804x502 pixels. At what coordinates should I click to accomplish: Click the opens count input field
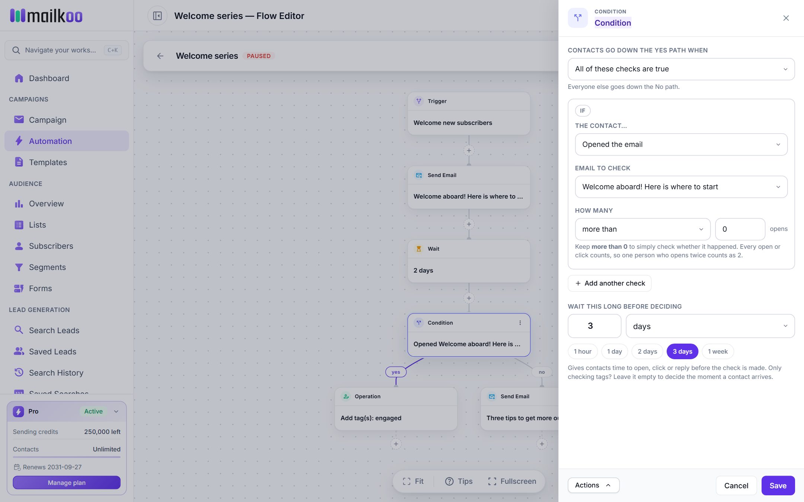[x=740, y=229]
